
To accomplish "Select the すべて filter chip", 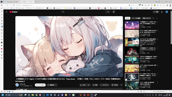I will (128, 18).
